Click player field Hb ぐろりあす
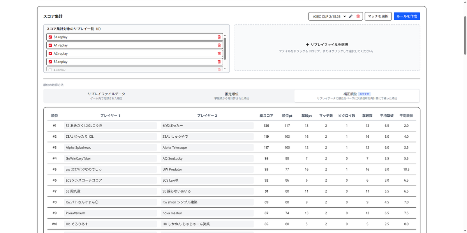Viewport: 467px width, 233px height. pos(110,224)
